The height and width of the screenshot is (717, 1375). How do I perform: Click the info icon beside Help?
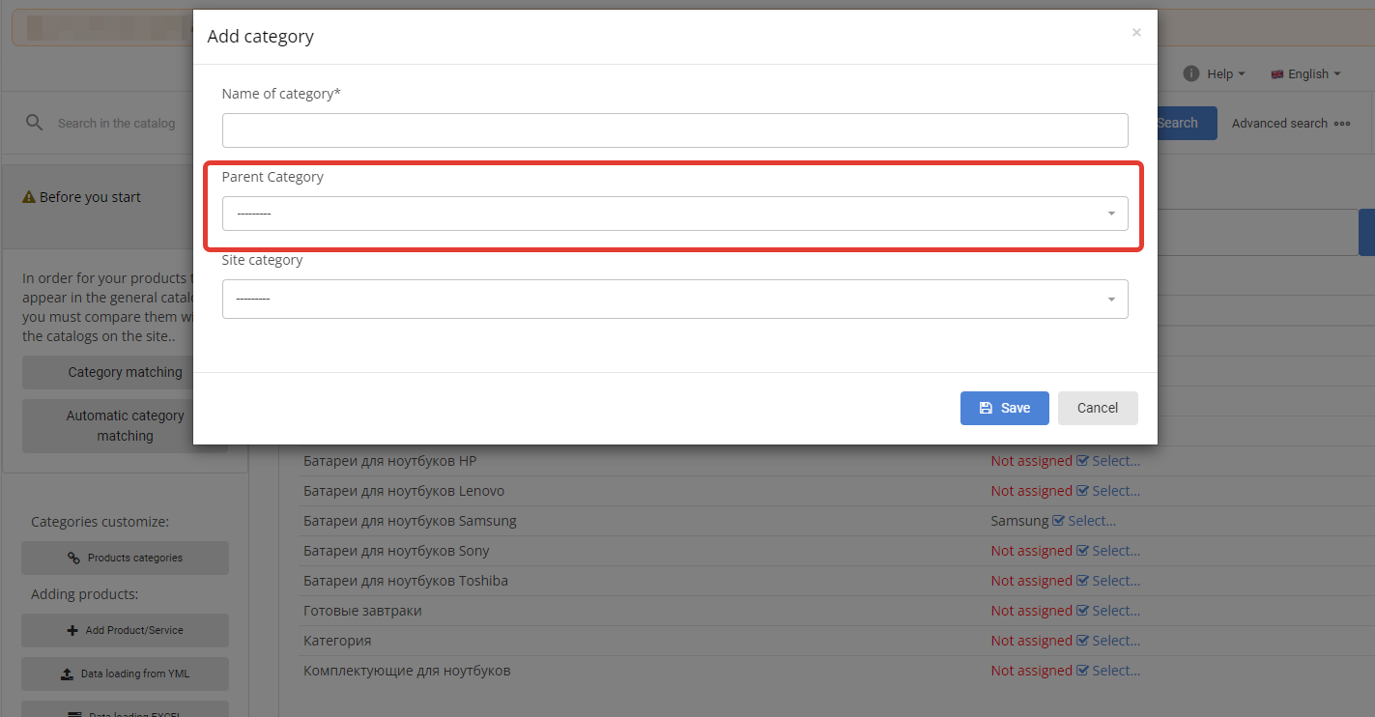coord(1191,74)
